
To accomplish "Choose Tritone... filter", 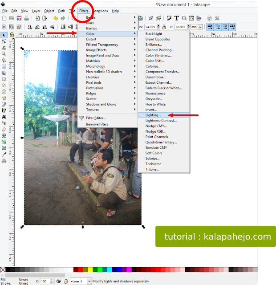I will 163,169.
